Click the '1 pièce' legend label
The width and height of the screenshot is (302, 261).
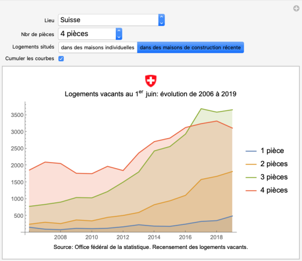click(x=272, y=151)
